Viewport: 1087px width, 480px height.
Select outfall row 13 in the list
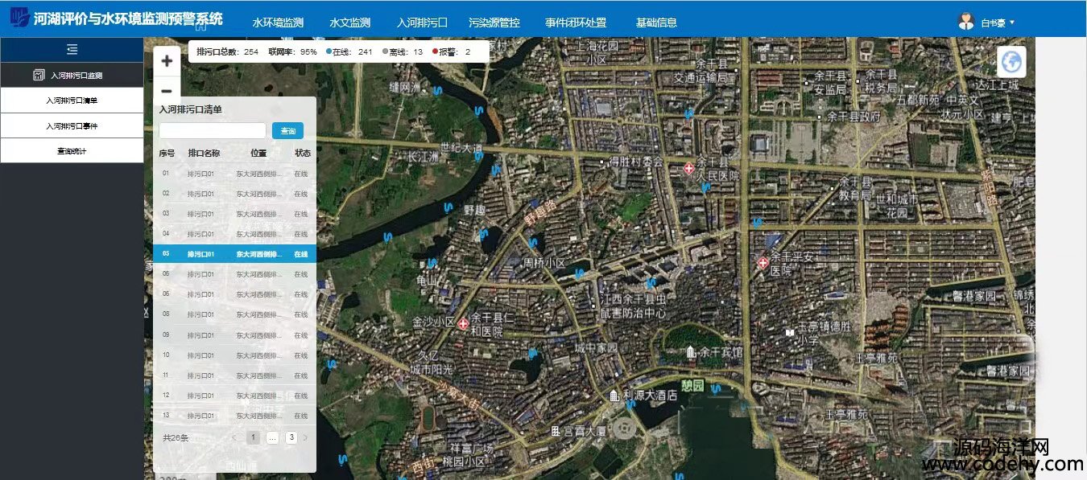pos(234,415)
